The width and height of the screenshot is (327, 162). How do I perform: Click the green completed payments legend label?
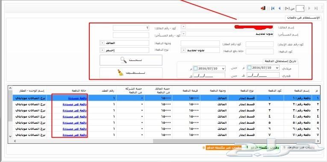pos(265,148)
